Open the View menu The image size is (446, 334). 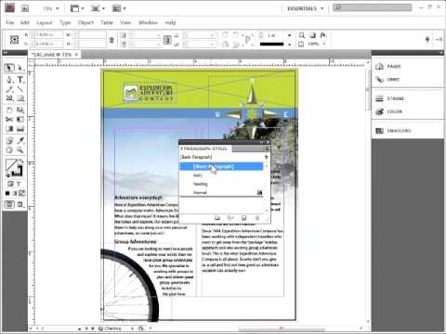click(125, 22)
